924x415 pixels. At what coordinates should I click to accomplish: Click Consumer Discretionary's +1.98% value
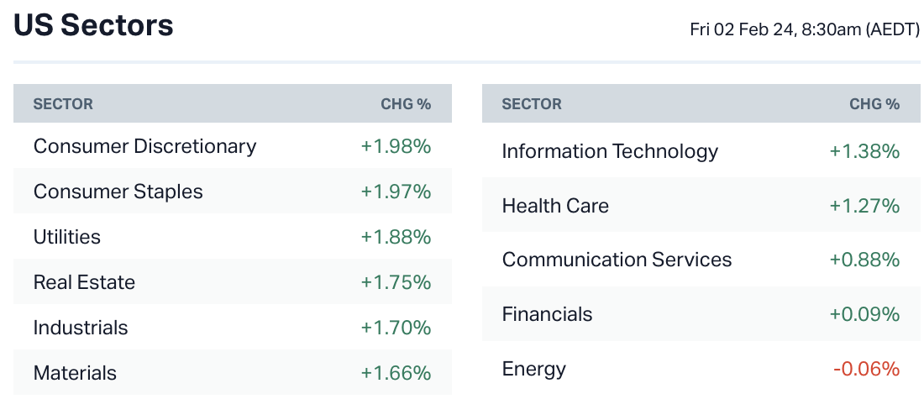(x=396, y=146)
